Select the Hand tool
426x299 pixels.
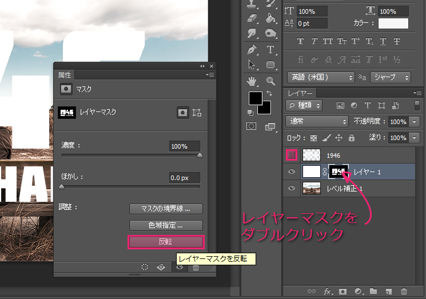click(252, 81)
